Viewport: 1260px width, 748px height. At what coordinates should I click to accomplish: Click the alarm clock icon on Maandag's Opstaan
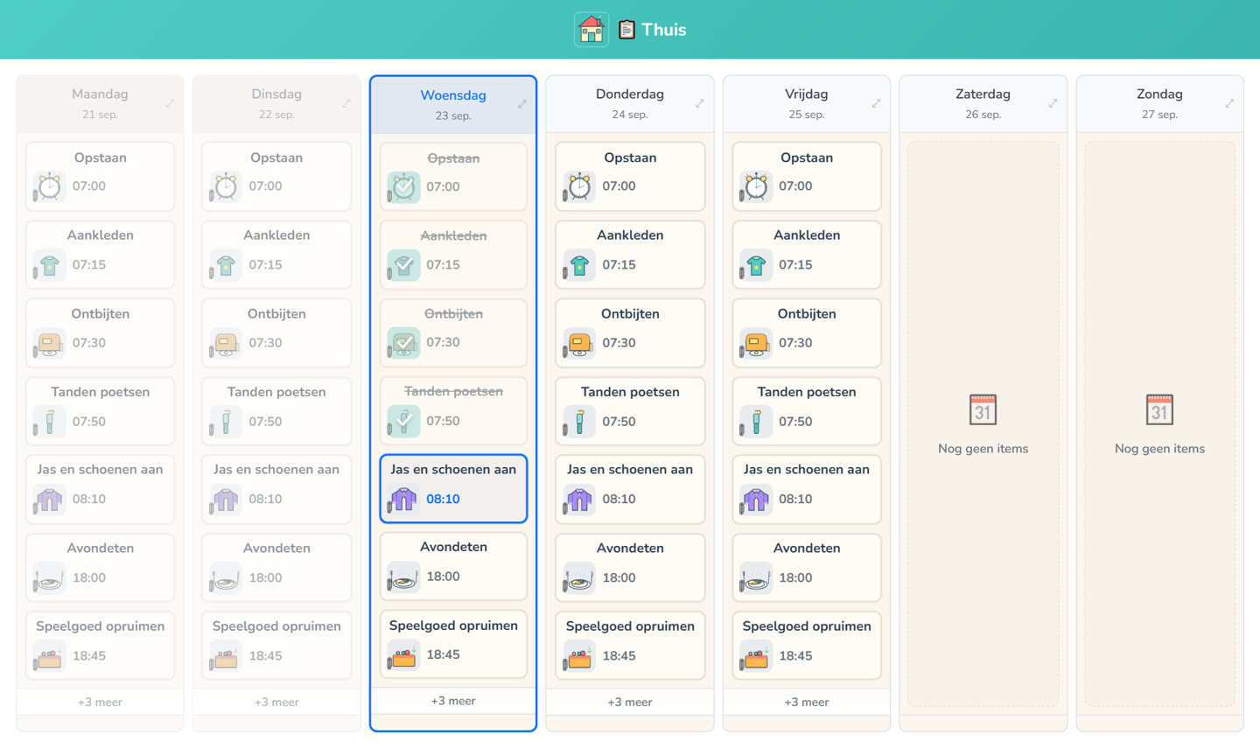50,187
